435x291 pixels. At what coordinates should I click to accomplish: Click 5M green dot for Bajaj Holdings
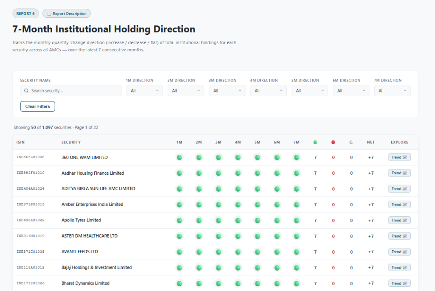257,268
